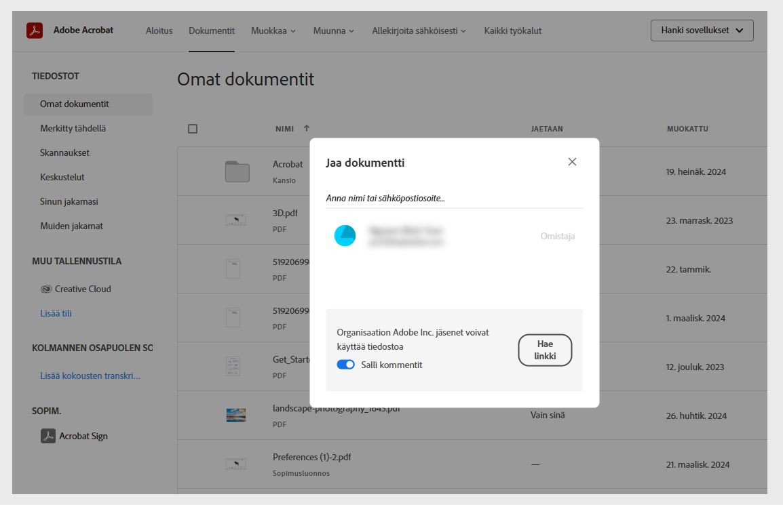The height and width of the screenshot is (505, 783).
Task: Click the name or email input field
Action: (454, 198)
